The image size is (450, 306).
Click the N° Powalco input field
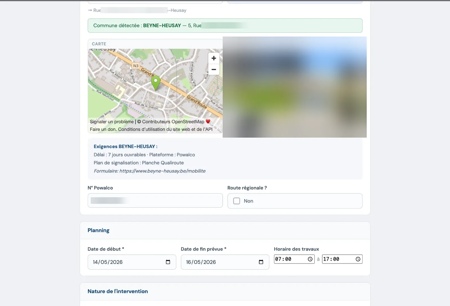click(x=155, y=200)
